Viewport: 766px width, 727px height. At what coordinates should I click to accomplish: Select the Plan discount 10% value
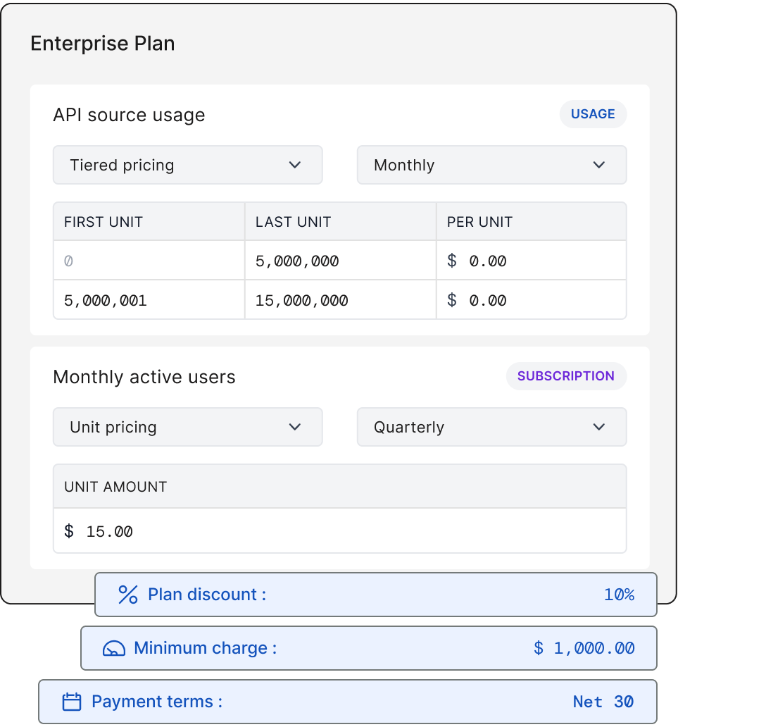[x=619, y=595]
